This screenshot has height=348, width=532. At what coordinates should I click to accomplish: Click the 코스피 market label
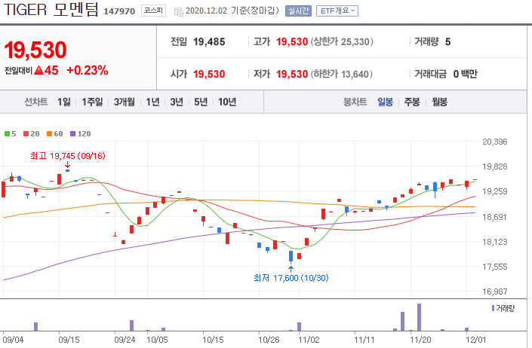point(153,11)
